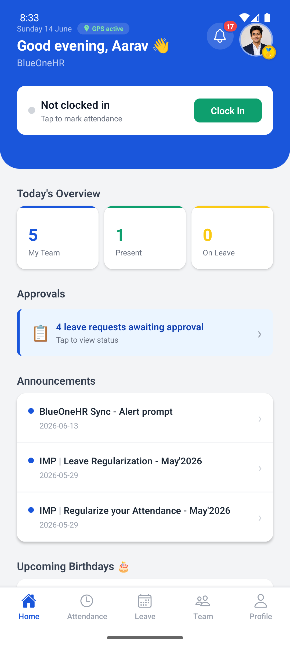Tap the gold medal badge on avatar
The image size is (290, 646).
269,52
